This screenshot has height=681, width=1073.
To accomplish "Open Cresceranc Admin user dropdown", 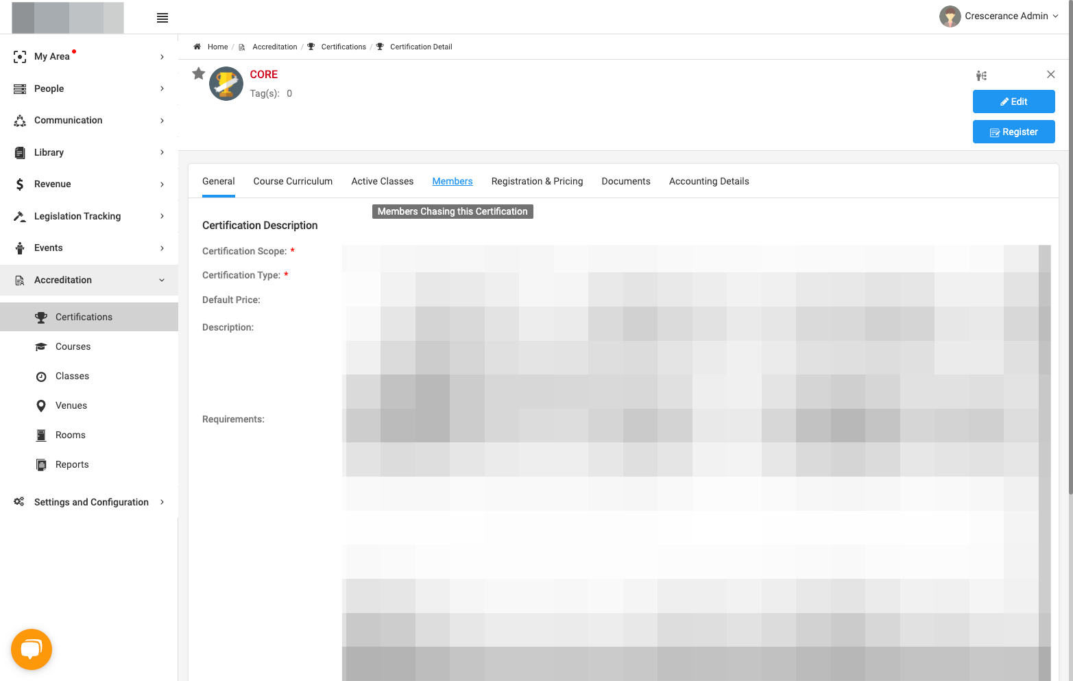I will pos(999,16).
